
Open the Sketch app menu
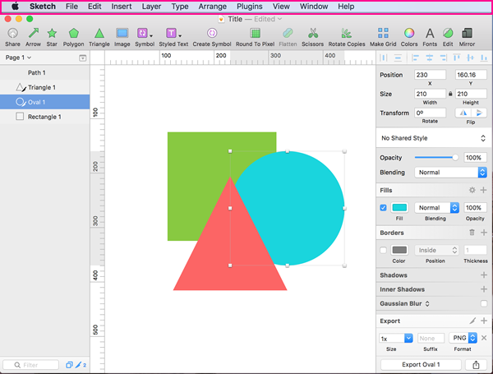pos(43,7)
